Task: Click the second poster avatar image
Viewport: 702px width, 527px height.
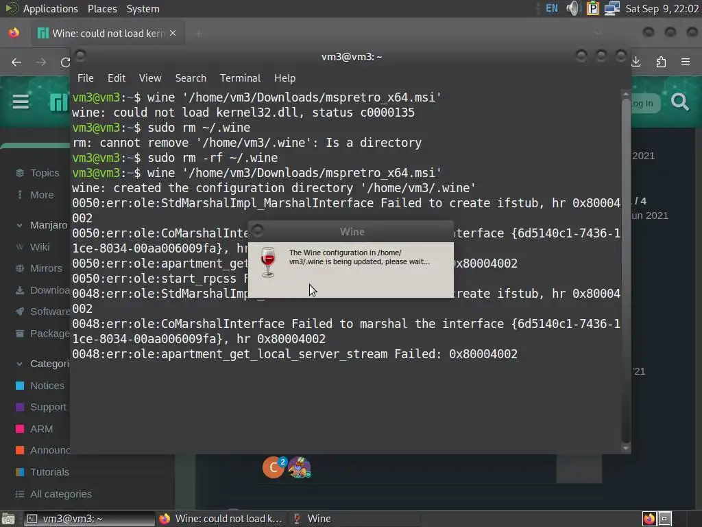Action: [300, 467]
